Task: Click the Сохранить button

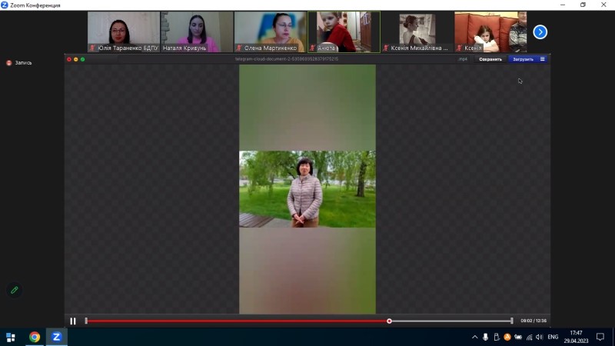Action: 490,59
